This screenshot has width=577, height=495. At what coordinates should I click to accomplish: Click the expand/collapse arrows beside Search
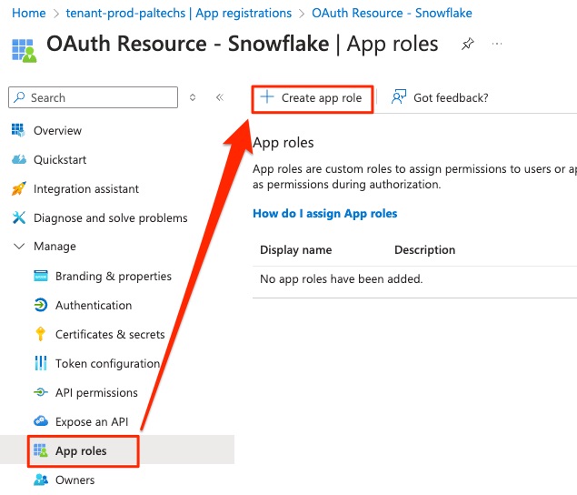193,97
